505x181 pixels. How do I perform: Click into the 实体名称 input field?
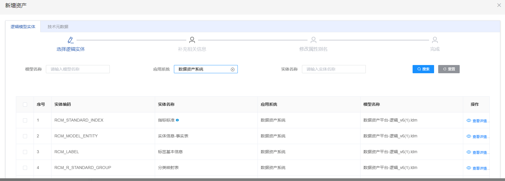tap(334, 69)
